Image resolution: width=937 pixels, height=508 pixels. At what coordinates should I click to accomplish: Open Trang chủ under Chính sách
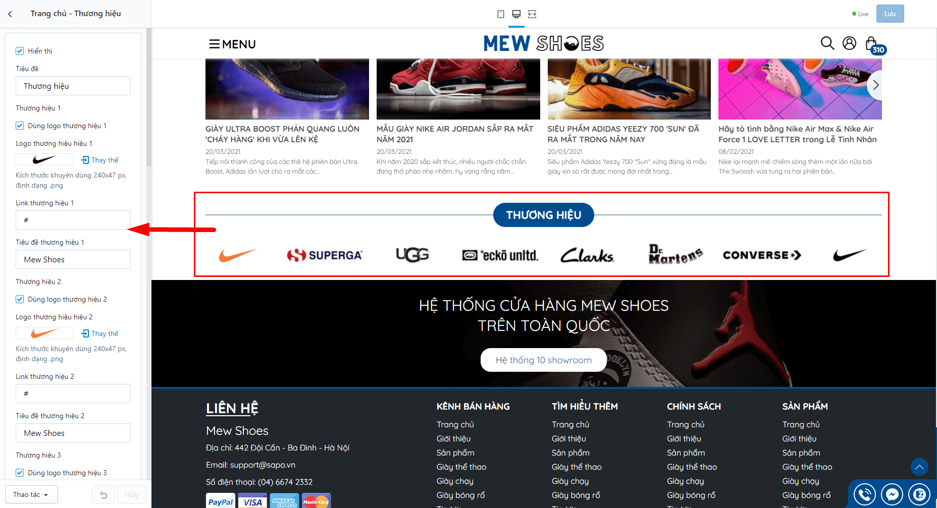coord(686,425)
